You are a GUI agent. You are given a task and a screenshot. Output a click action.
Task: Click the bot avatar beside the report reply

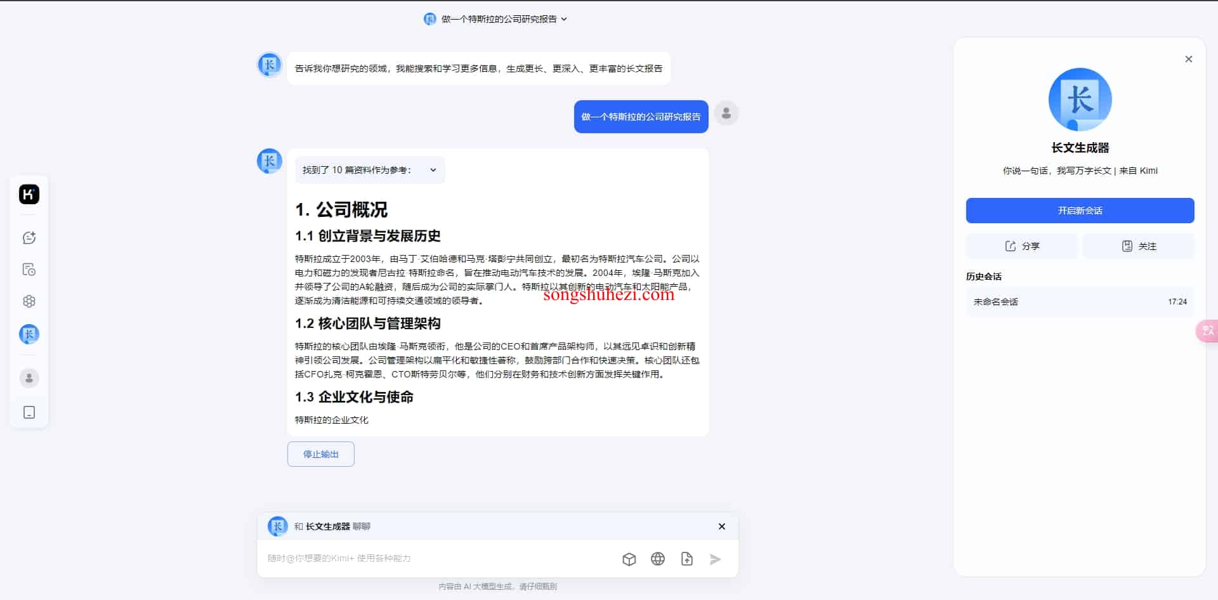click(270, 161)
